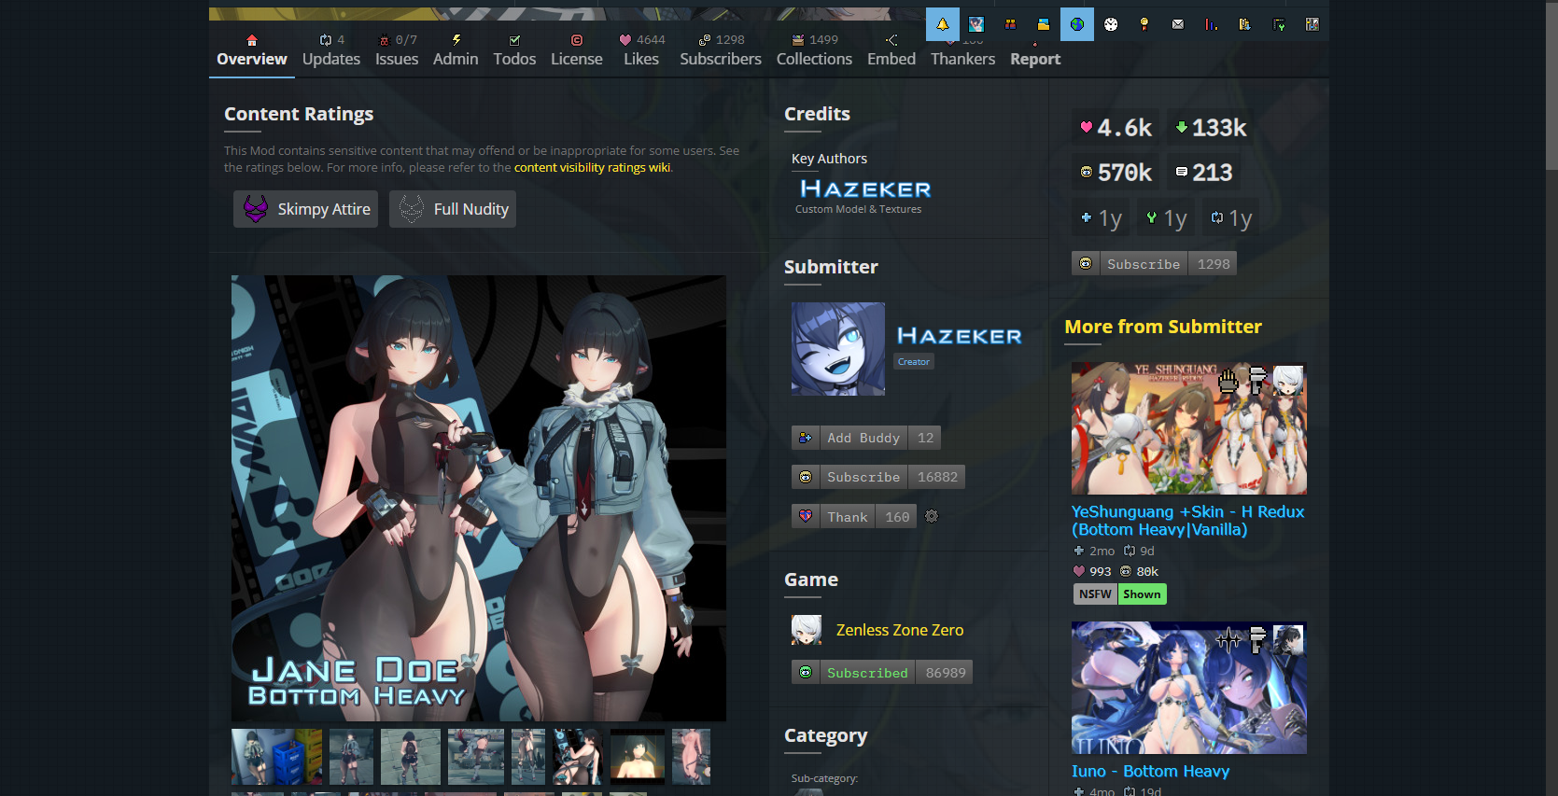
Task: Click the Hazeker submitter avatar image
Action: [x=838, y=349]
